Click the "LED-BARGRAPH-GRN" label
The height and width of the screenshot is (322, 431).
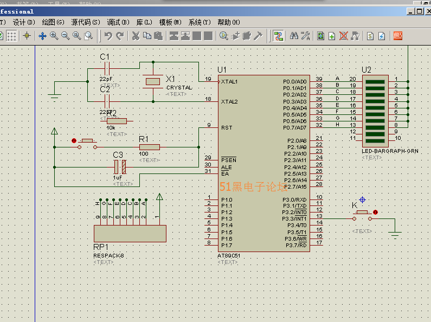click(390, 151)
